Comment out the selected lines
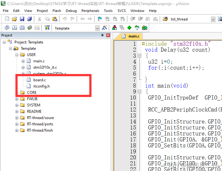Image resolution: width=222 pixels, height=171 pixels. coord(148,19)
